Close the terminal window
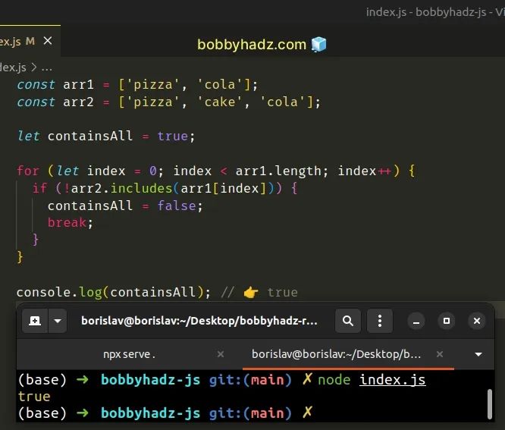 (x=477, y=321)
